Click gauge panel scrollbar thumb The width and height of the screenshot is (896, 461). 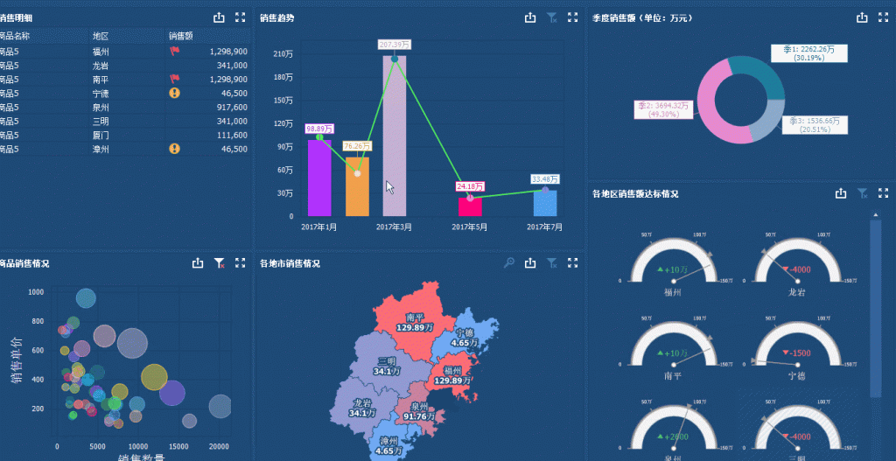[875, 309]
